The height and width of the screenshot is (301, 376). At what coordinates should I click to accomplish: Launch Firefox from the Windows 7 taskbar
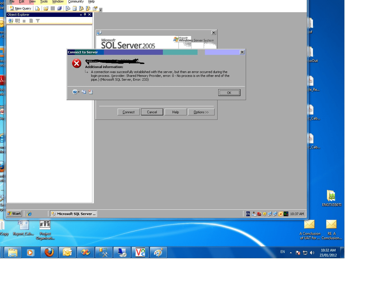click(x=49, y=252)
